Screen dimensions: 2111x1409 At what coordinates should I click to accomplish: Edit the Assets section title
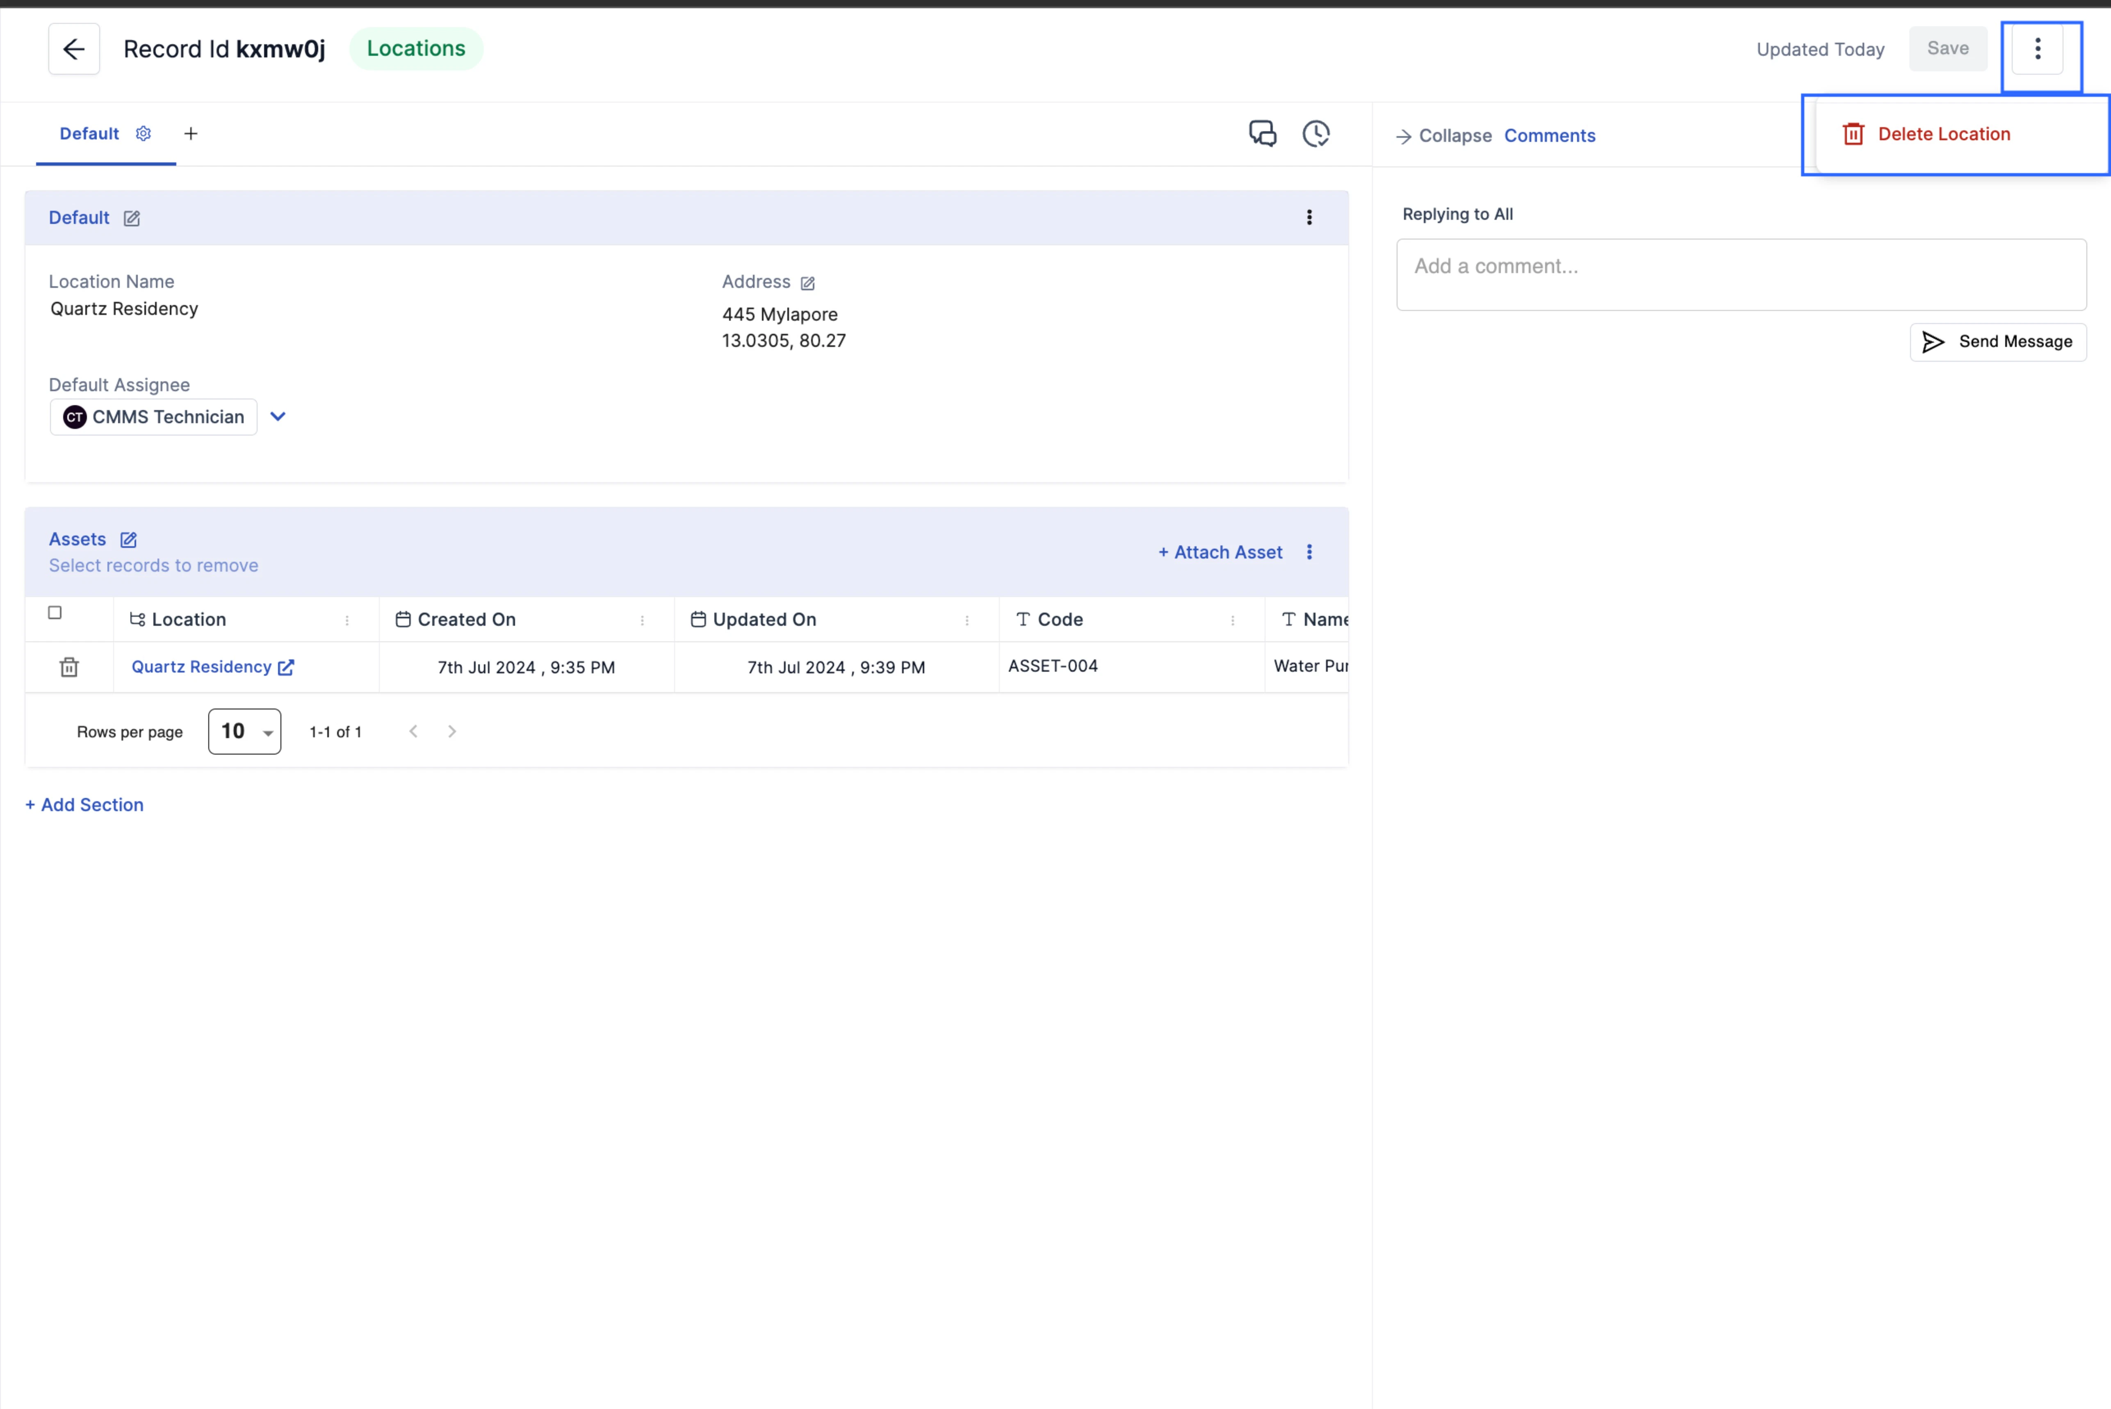click(128, 540)
